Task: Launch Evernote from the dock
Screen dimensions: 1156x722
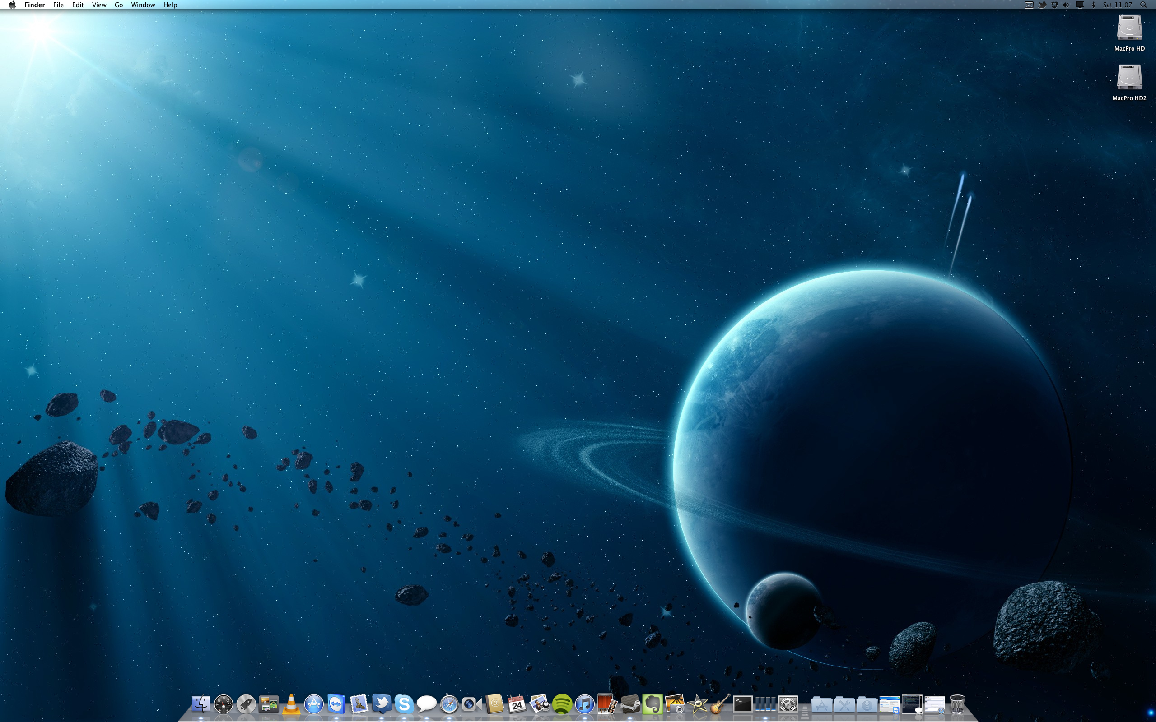Action: tap(652, 704)
